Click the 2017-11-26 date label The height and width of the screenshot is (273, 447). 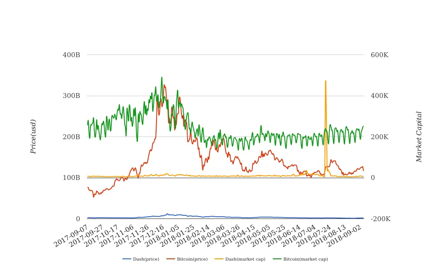131,236
